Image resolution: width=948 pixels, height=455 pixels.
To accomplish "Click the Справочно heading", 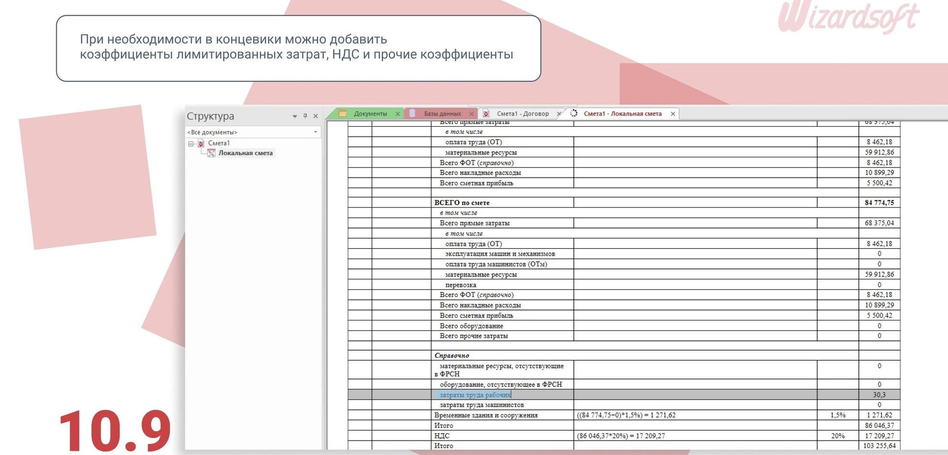I will click(452, 355).
